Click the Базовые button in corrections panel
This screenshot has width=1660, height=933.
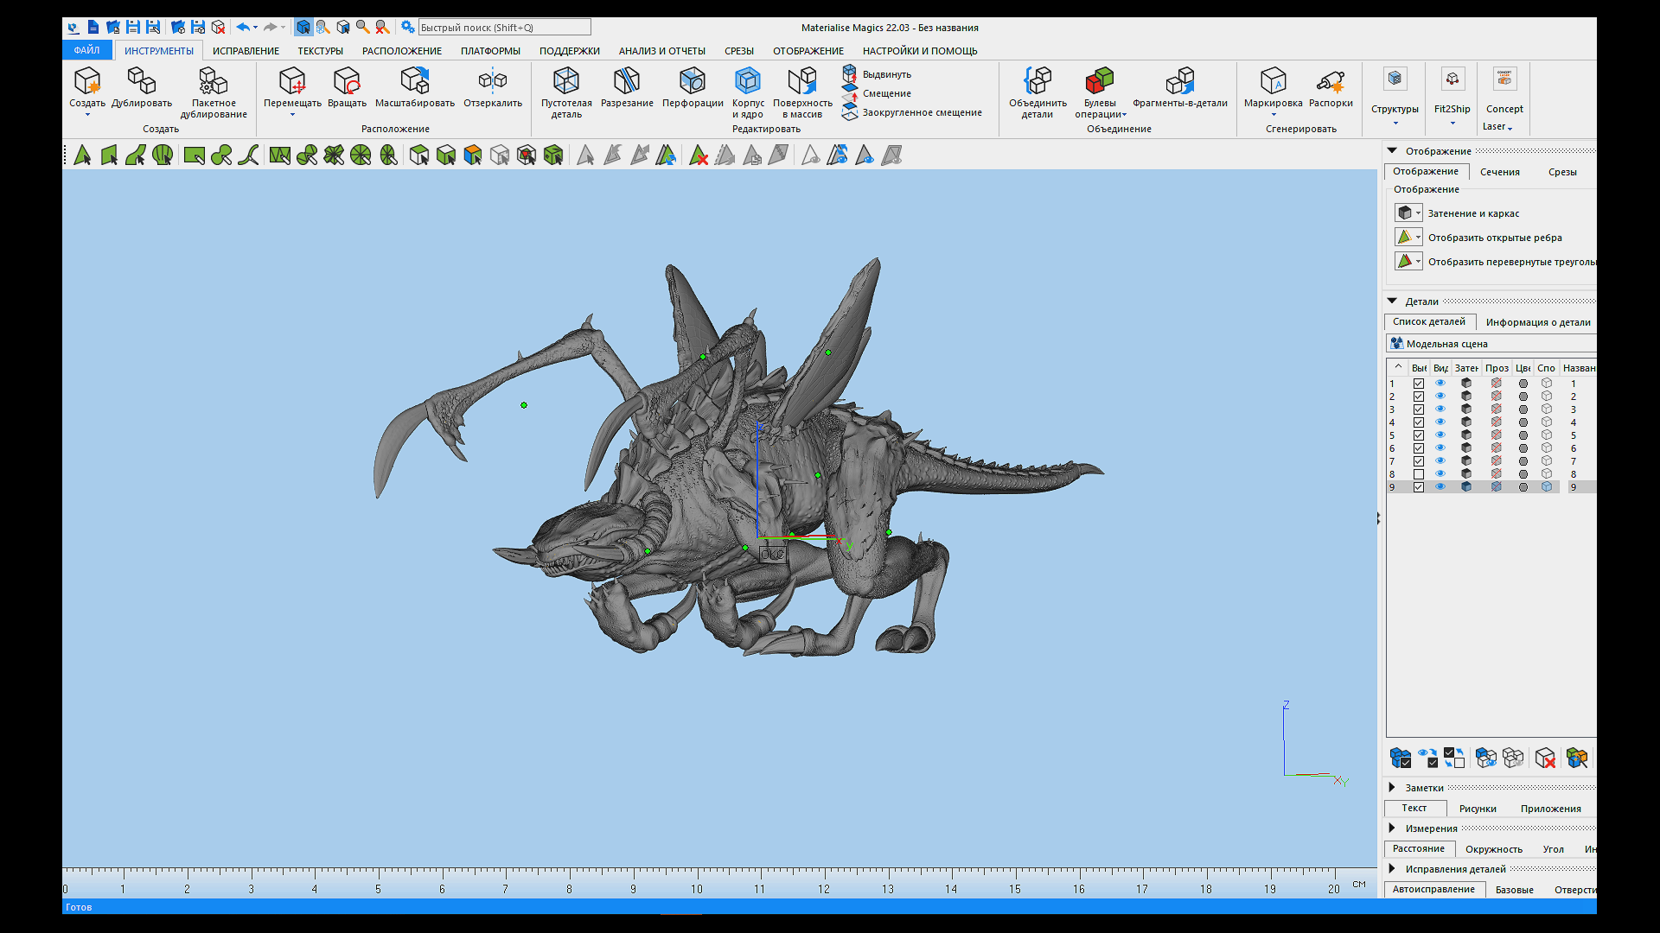click(x=1512, y=890)
